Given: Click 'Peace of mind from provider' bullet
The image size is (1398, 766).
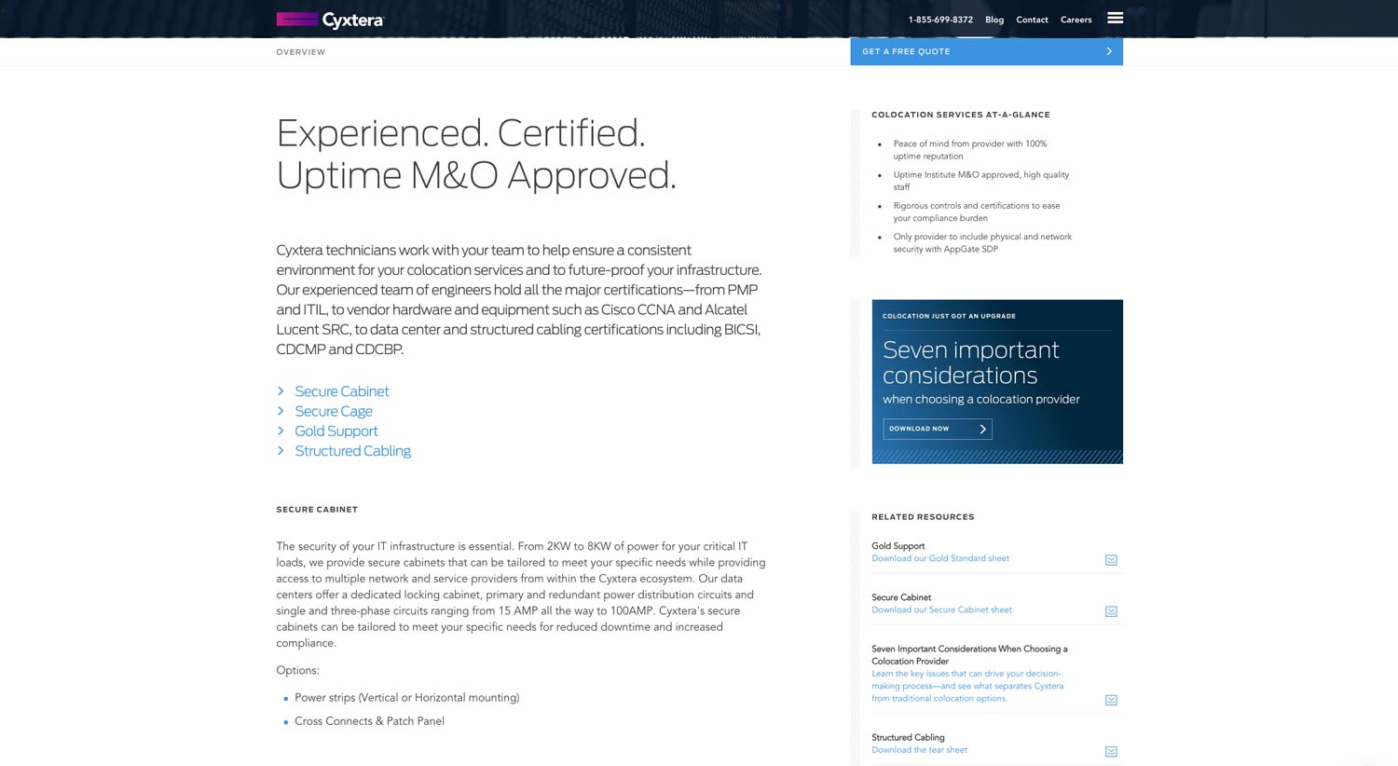Looking at the screenshot, I should point(970,150).
